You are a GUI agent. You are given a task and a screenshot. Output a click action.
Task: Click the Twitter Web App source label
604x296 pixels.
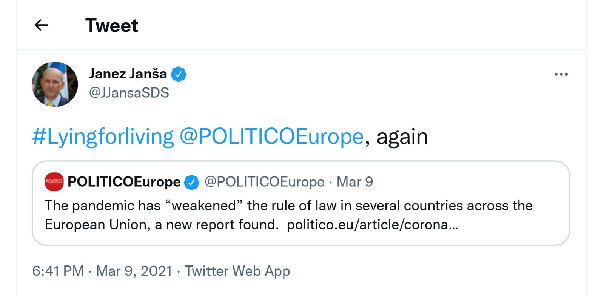click(237, 271)
